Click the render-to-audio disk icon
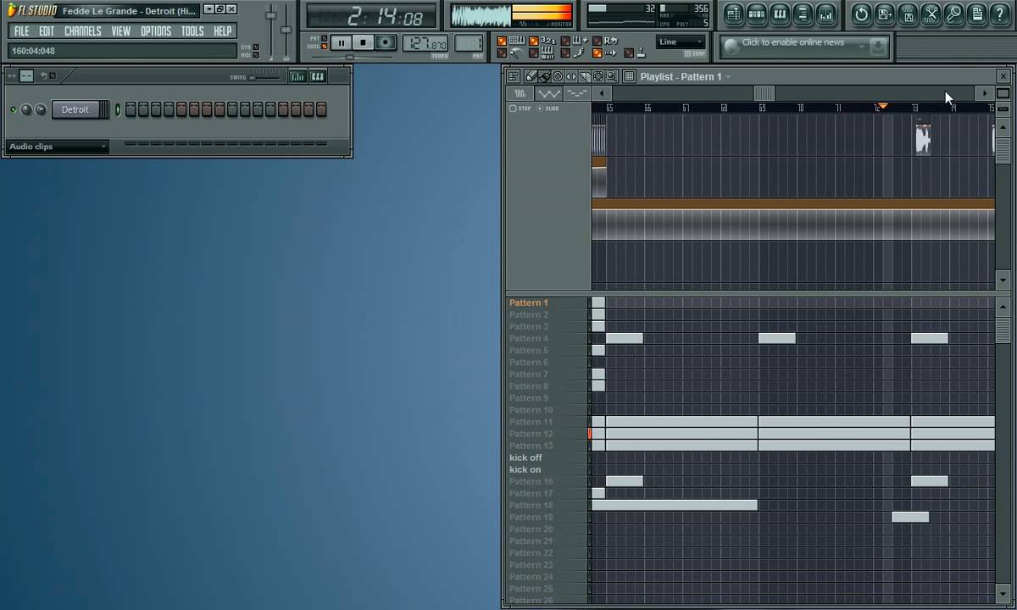 (908, 14)
